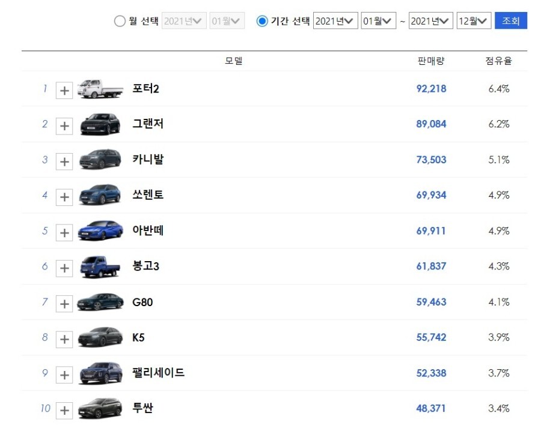This screenshot has width=541, height=425.
Task: Click the 그랜저 car thumbnail
Action: tap(100, 124)
